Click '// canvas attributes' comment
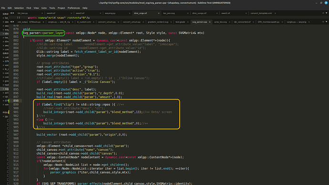The height and width of the screenshot is (185, 329). click(53, 142)
